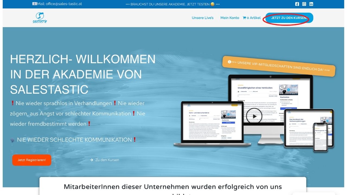This screenshot has width=347, height=195.
Task: Open Unsere Live's menu item
Action: point(203,18)
